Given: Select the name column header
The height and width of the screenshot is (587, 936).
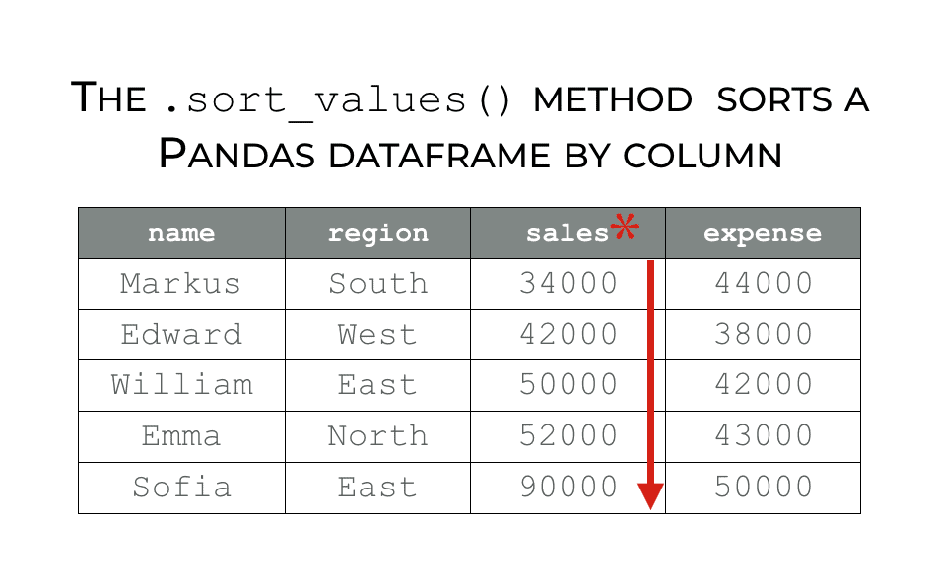Looking at the screenshot, I should click(181, 233).
